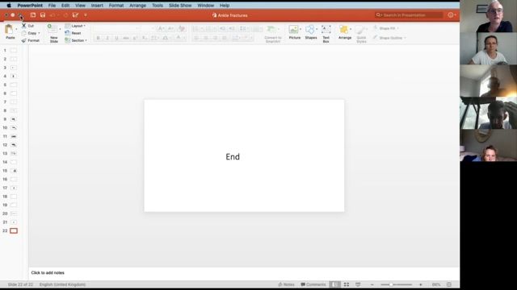Viewport: 517px width, 290px height.
Task: Click the Reset slide button
Action: [x=74, y=33]
